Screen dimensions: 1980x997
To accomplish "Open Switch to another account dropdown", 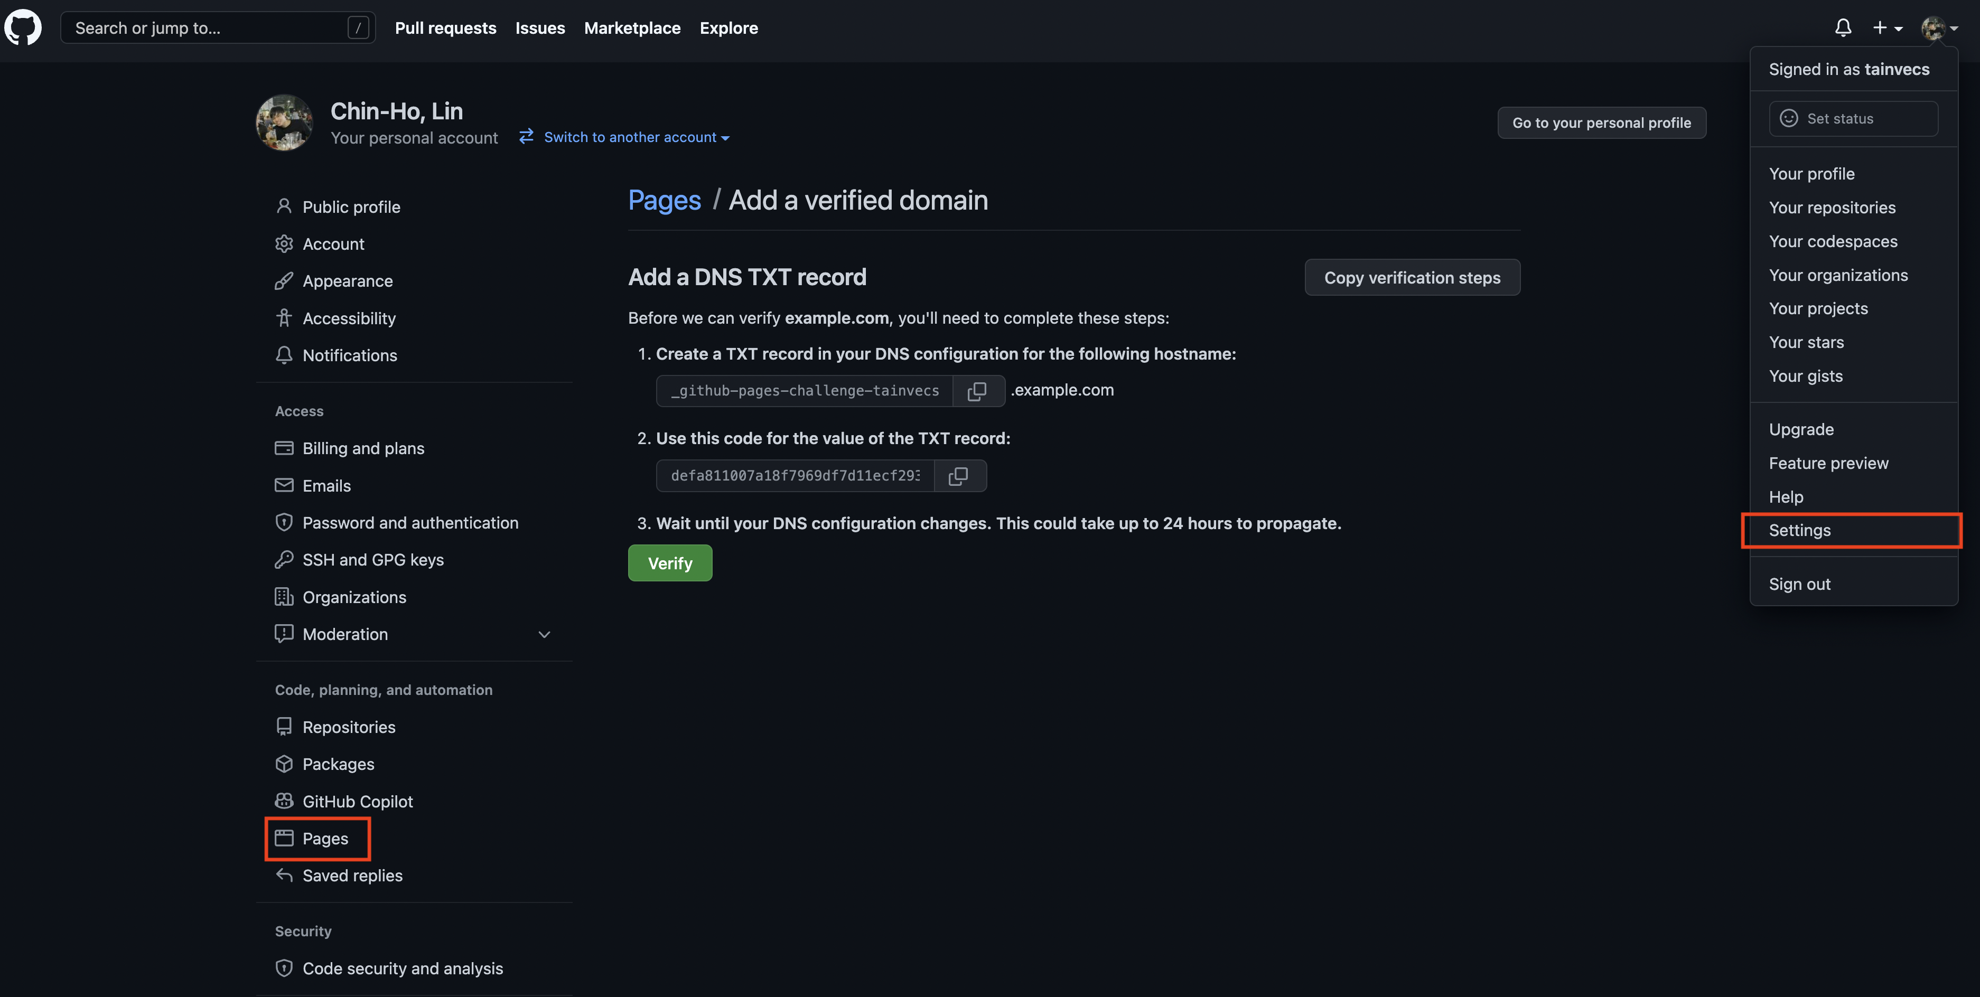I will 637,137.
